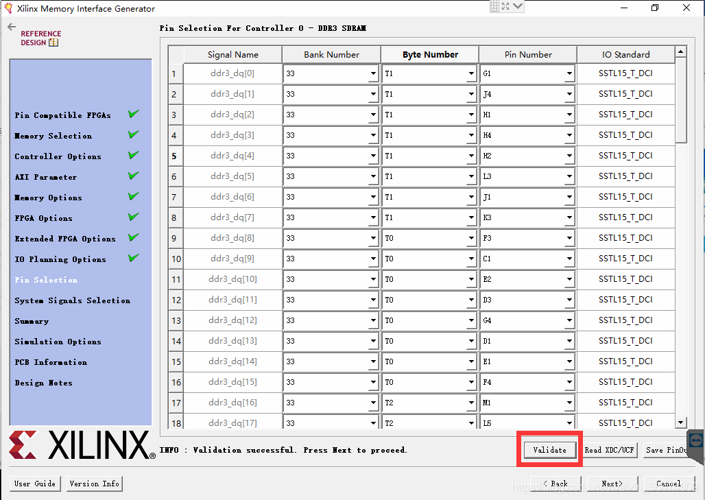Open the User Guide
Screen dimensions: 705x500
(x=35, y=484)
